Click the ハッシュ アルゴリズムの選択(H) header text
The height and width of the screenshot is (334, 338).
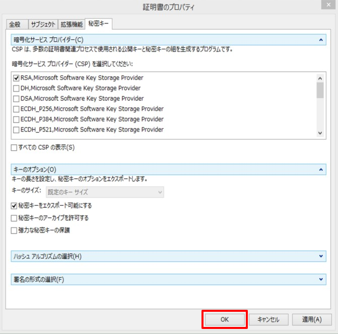point(48,256)
